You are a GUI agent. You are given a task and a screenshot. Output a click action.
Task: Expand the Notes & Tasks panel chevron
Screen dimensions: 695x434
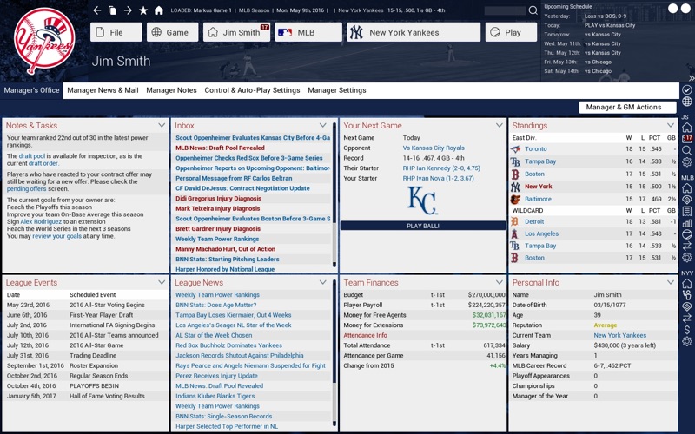tap(162, 125)
